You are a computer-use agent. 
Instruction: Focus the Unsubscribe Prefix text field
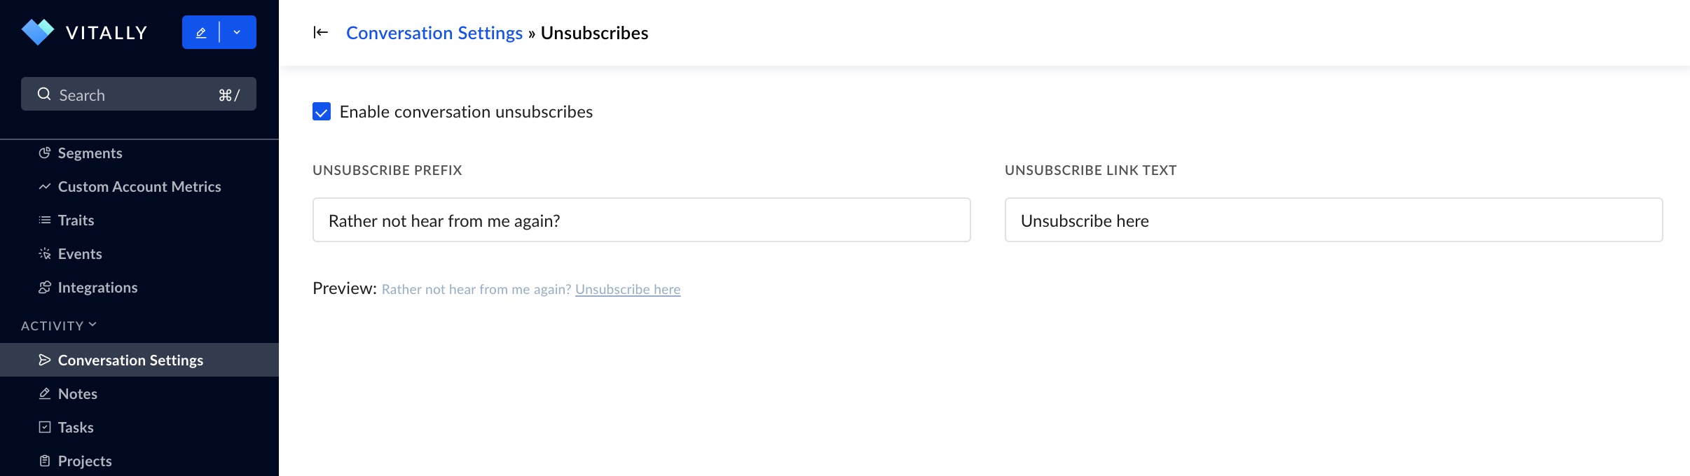641,220
